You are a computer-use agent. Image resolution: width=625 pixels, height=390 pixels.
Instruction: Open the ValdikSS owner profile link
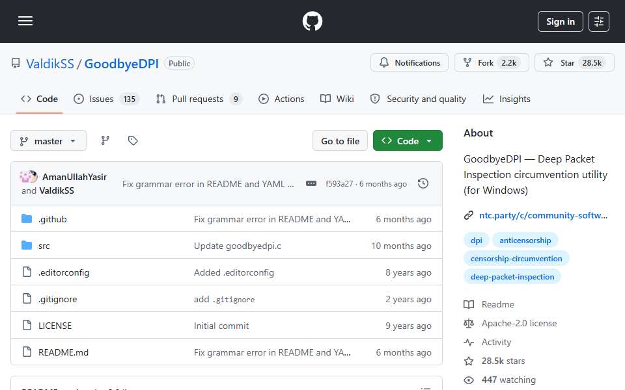[x=50, y=64]
